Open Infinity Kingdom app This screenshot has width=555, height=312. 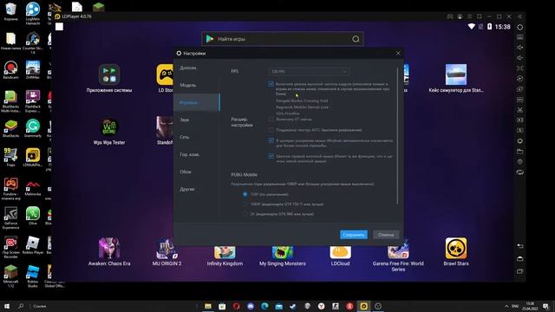225,256
